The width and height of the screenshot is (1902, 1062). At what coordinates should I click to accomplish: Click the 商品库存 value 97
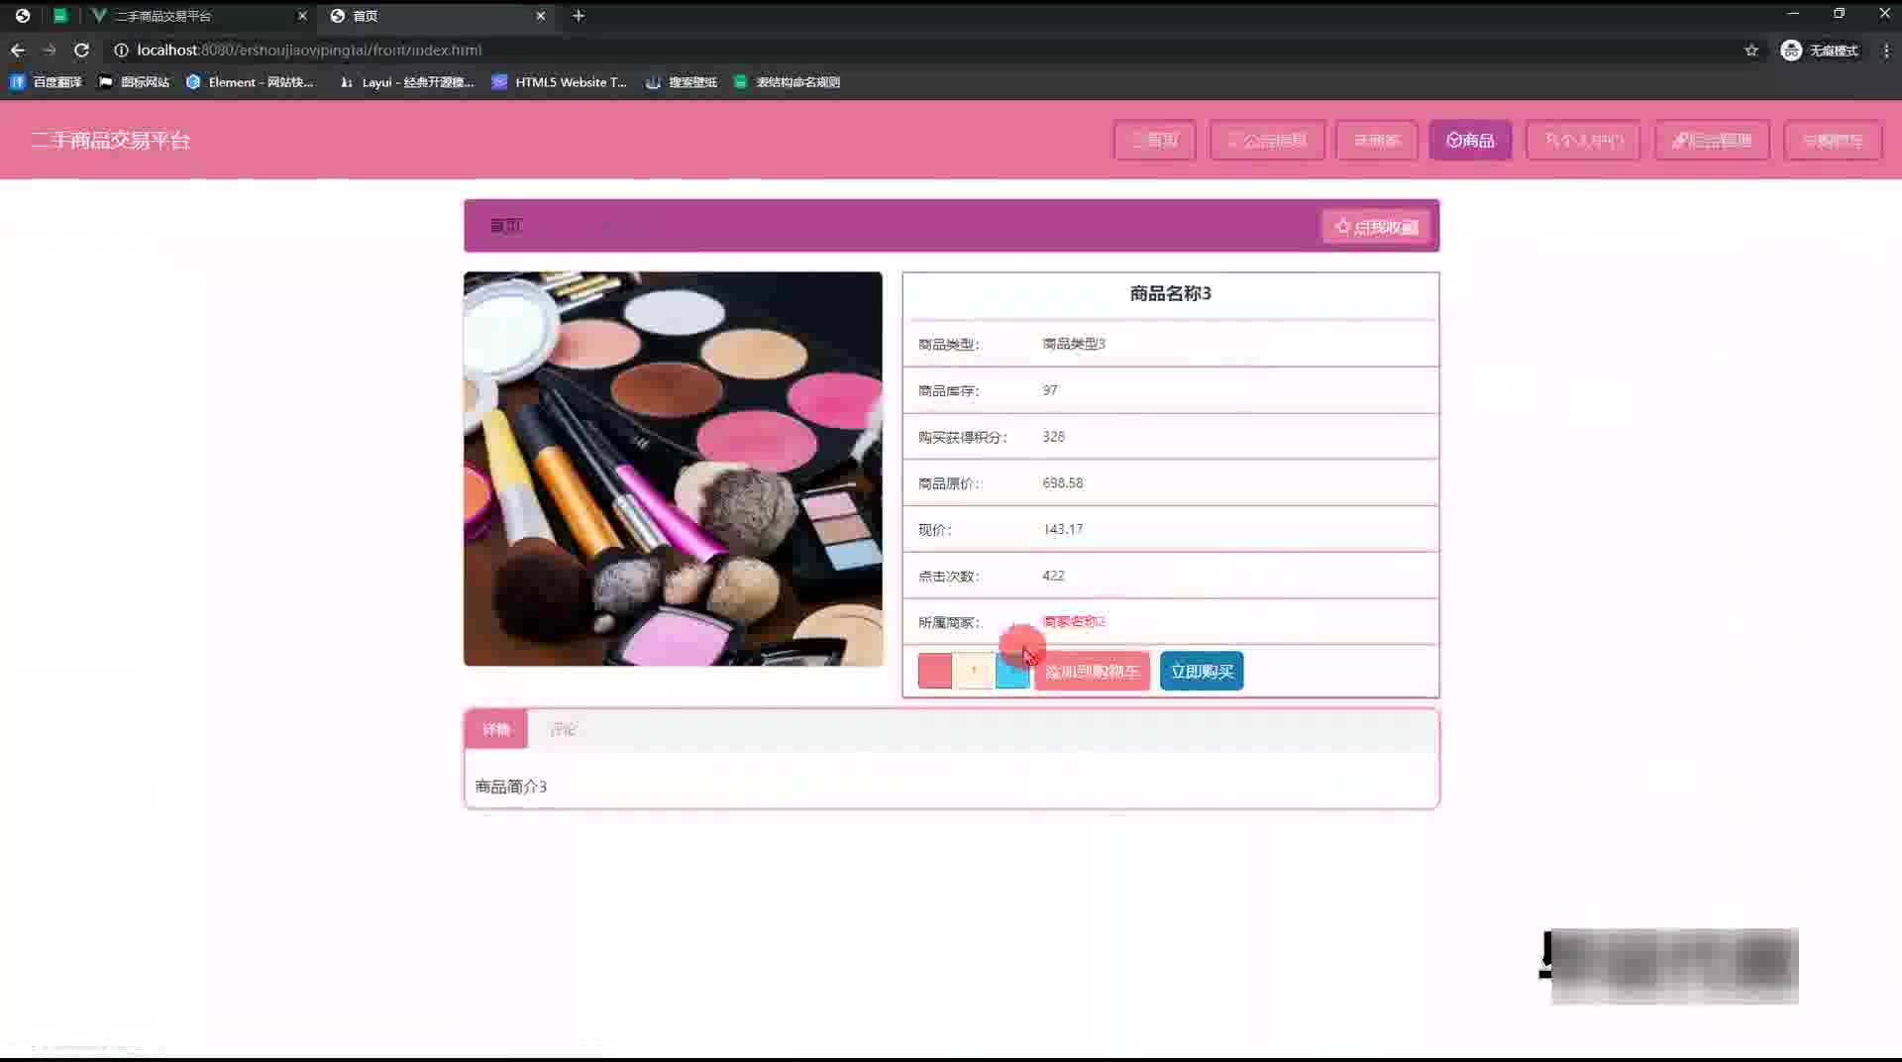1050,390
